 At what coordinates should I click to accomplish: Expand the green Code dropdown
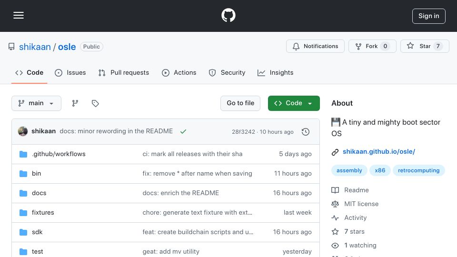(x=294, y=103)
